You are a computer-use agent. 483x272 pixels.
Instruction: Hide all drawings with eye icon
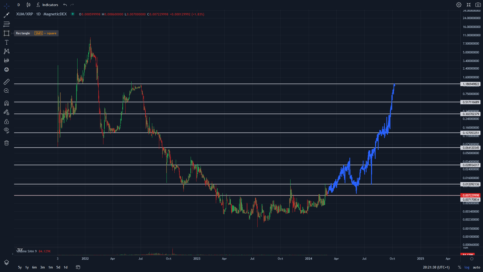coord(6,130)
